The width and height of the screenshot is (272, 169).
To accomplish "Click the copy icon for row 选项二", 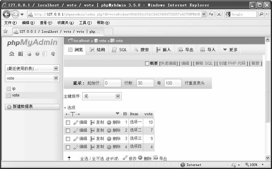I will (x=92, y=130).
